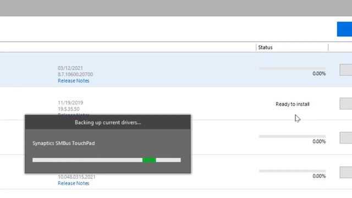Click the version 10.048.0315.2021
The image size is (352, 198).
76,177
